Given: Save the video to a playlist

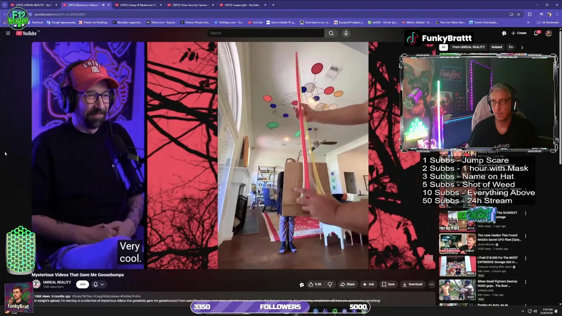Looking at the screenshot, I should click(388, 284).
